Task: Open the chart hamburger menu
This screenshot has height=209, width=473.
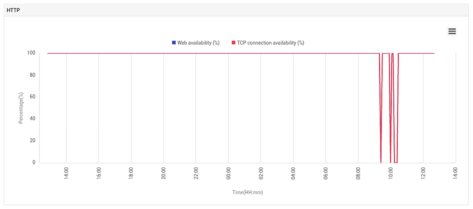Action: [x=452, y=32]
